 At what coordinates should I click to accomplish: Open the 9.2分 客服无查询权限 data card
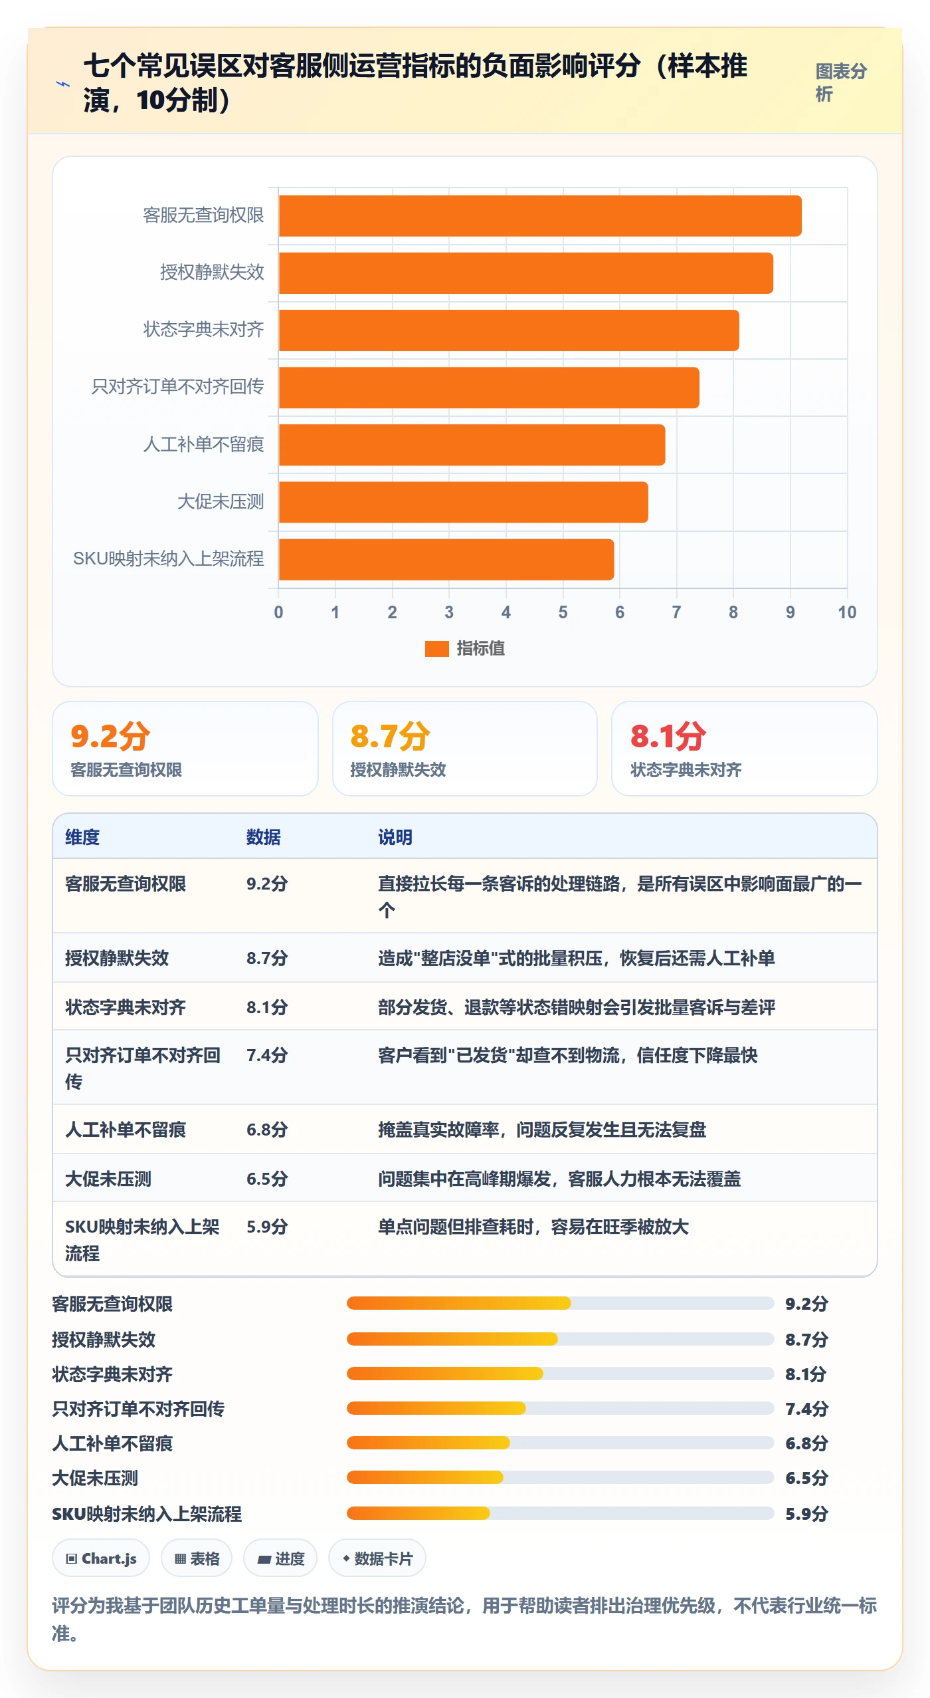click(185, 749)
